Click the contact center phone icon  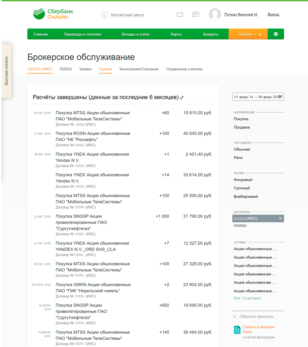pos(104,15)
